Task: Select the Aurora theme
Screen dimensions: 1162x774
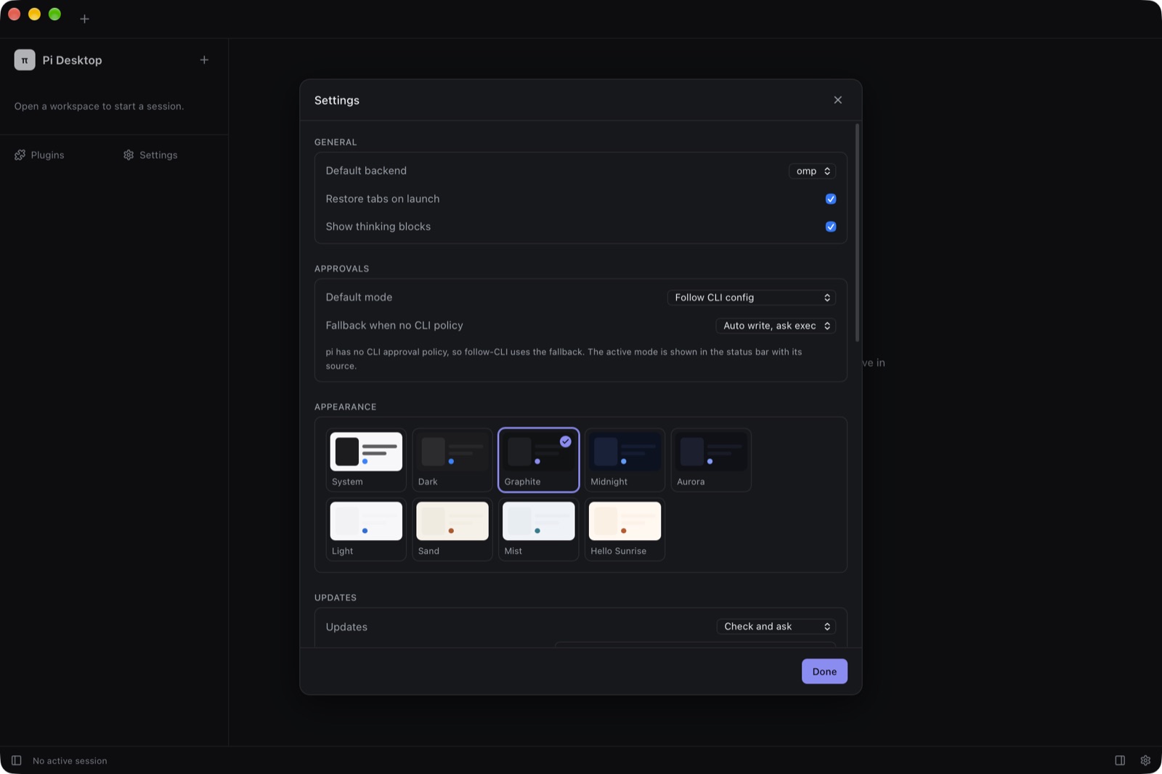Action: (711, 460)
